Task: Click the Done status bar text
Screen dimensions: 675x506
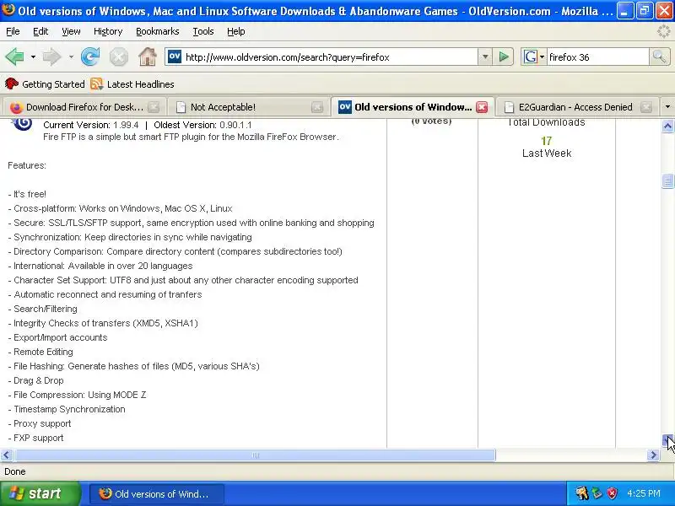Action: (x=15, y=471)
